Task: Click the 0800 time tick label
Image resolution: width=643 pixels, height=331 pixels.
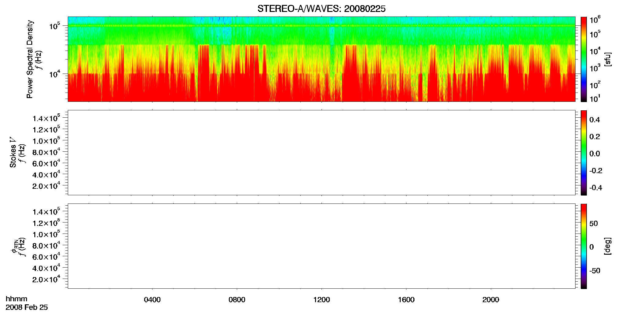Action: click(x=237, y=300)
